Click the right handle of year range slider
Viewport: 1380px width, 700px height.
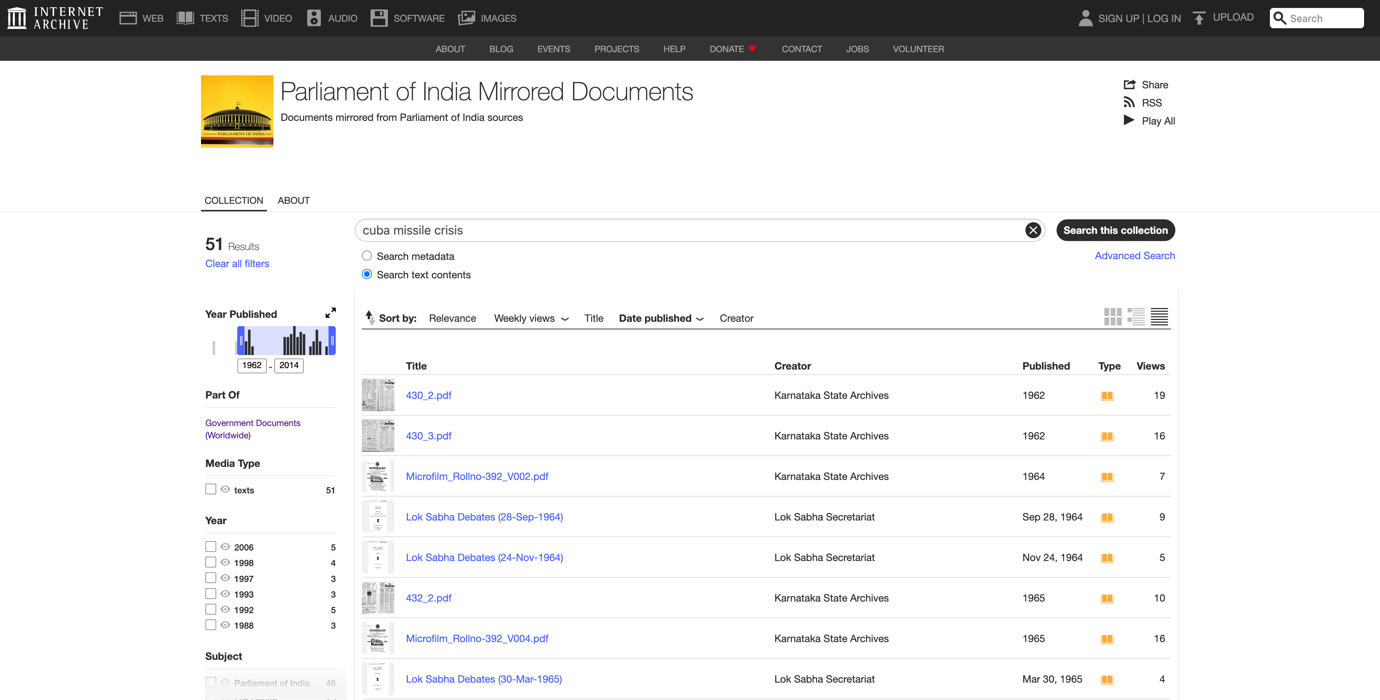(332, 341)
